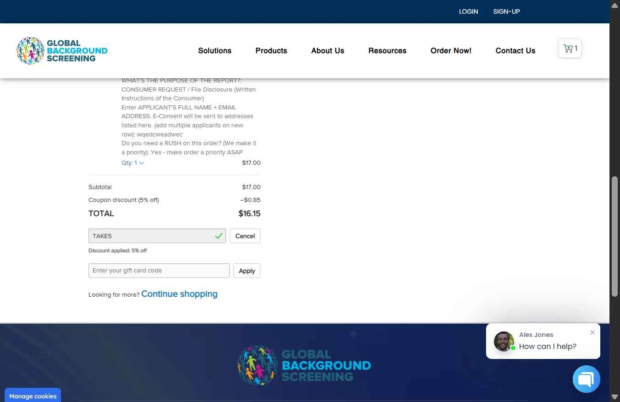Open the Products menu
Image resolution: width=620 pixels, height=402 pixels.
271,51
